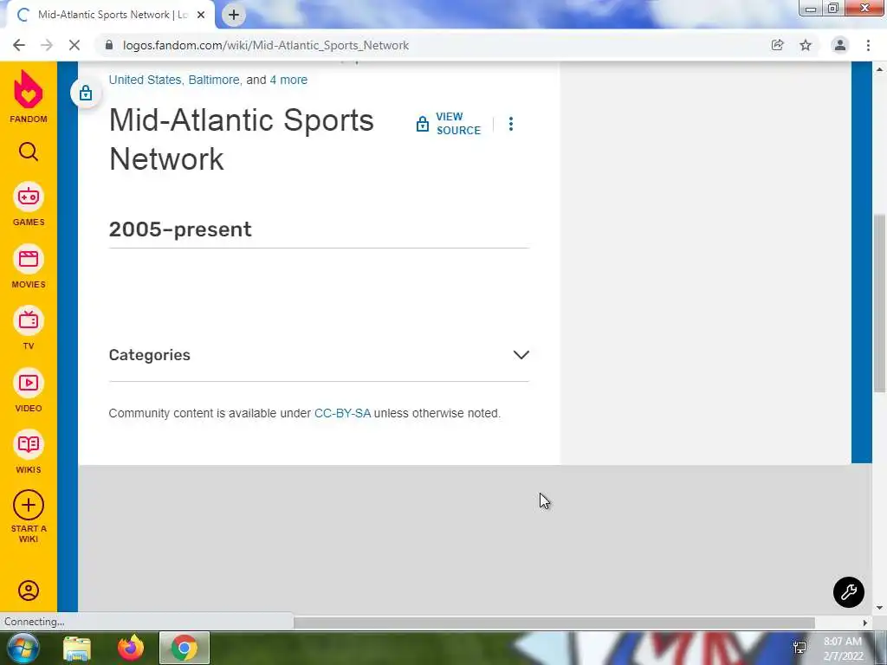887x665 pixels.
Task: Open the Fandom home logo
Action: (29, 96)
